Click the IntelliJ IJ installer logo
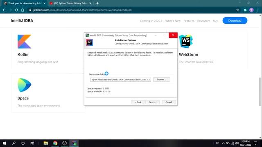This screenshot has height=147, width=262. (x=89, y=42)
